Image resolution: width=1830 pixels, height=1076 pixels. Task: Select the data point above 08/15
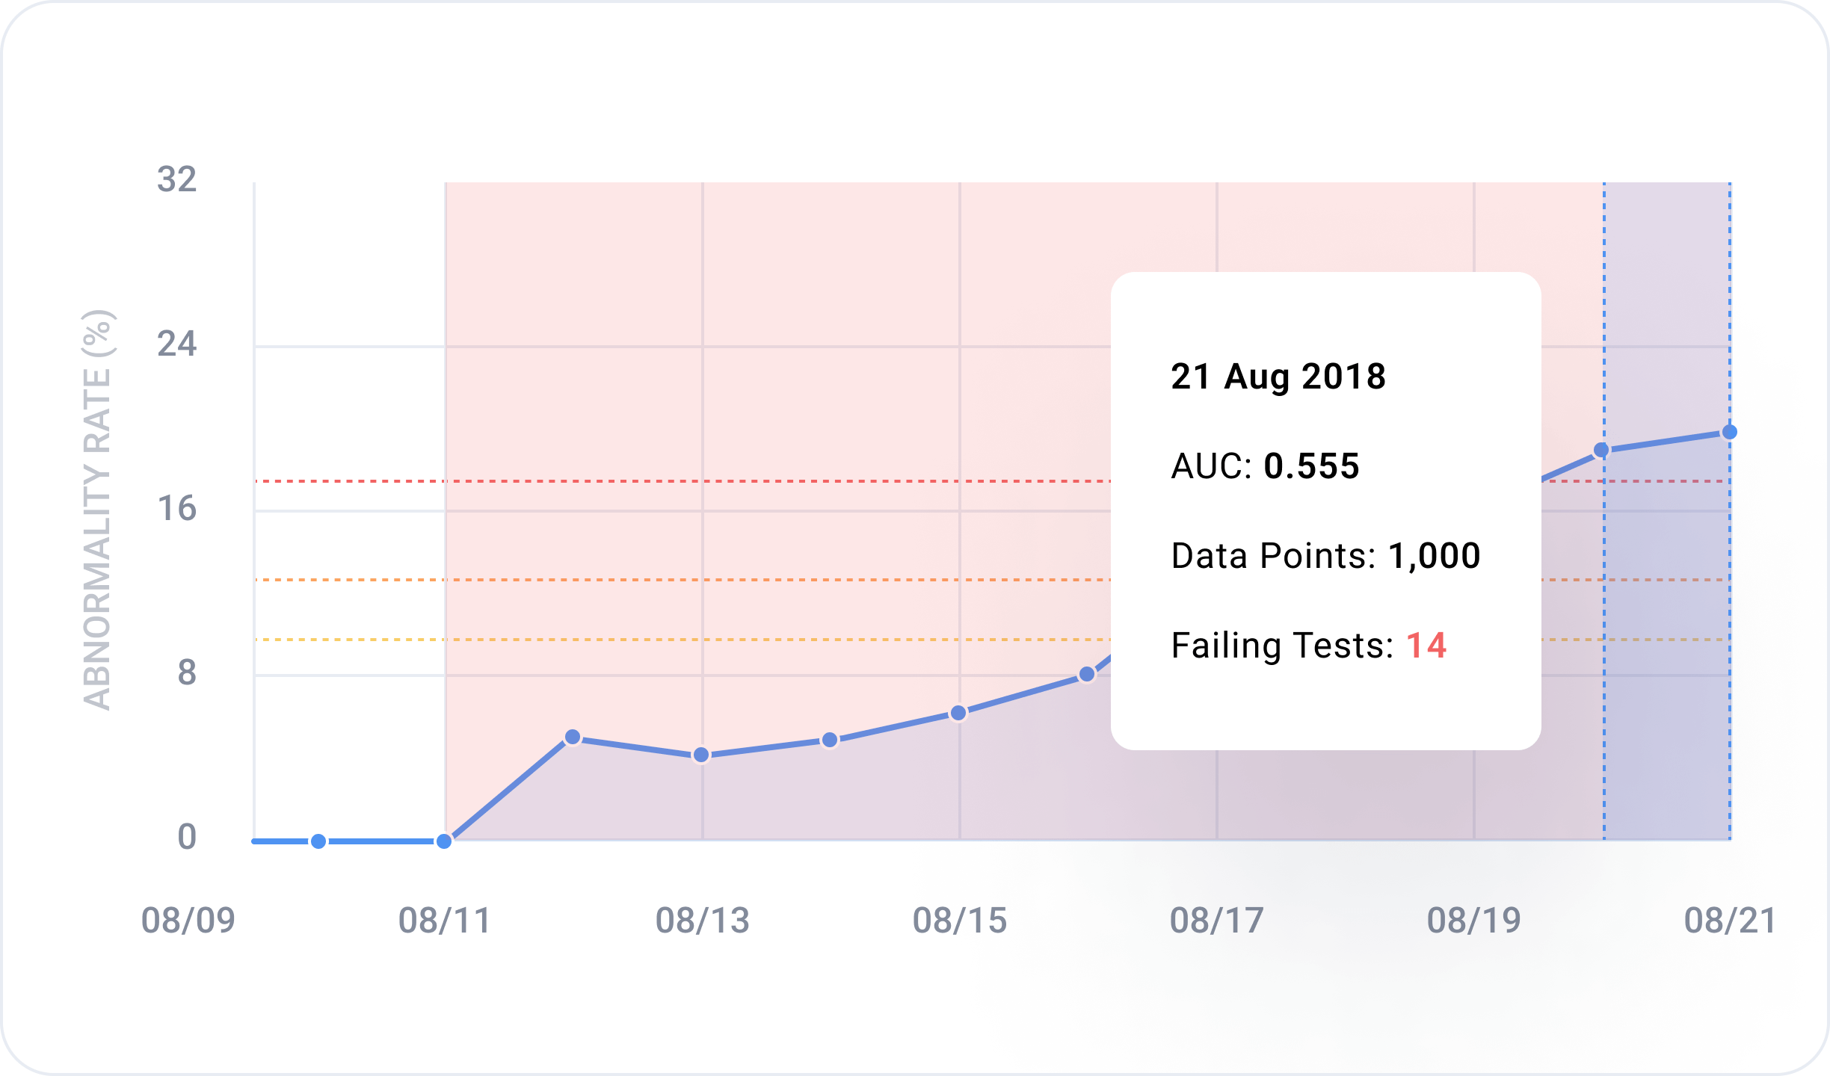pos(958,713)
